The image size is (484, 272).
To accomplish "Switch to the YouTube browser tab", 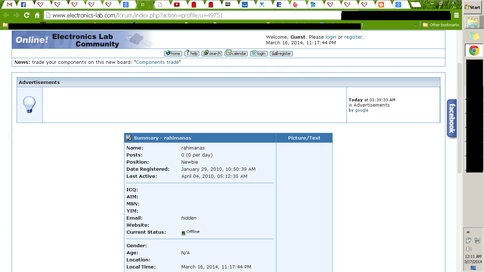I will 176,5.
